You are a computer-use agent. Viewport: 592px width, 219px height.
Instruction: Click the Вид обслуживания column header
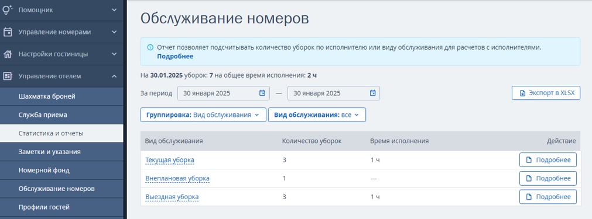[x=174, y=141]
